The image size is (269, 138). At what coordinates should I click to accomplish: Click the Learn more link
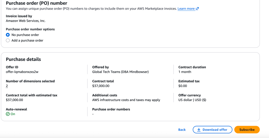(186, 9)
